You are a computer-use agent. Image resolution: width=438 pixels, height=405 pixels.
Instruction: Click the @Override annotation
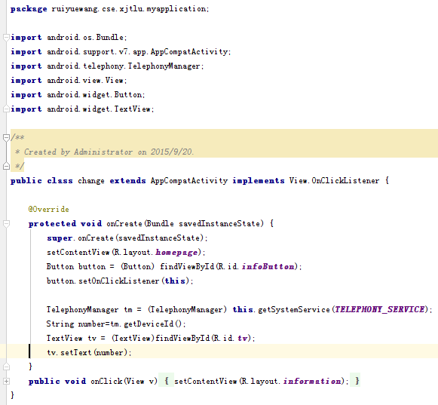tap(48, 210)
